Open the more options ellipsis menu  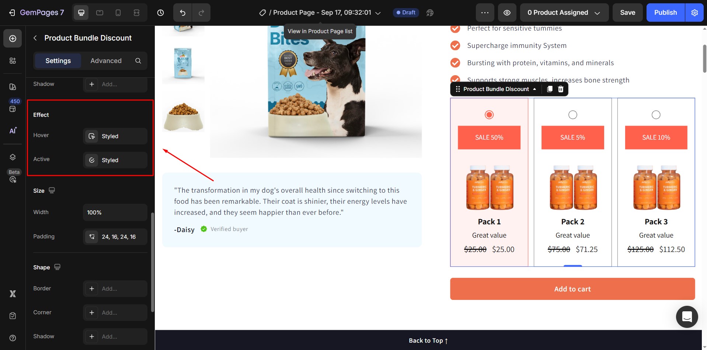pyautogui.click(x=485, y=13)
